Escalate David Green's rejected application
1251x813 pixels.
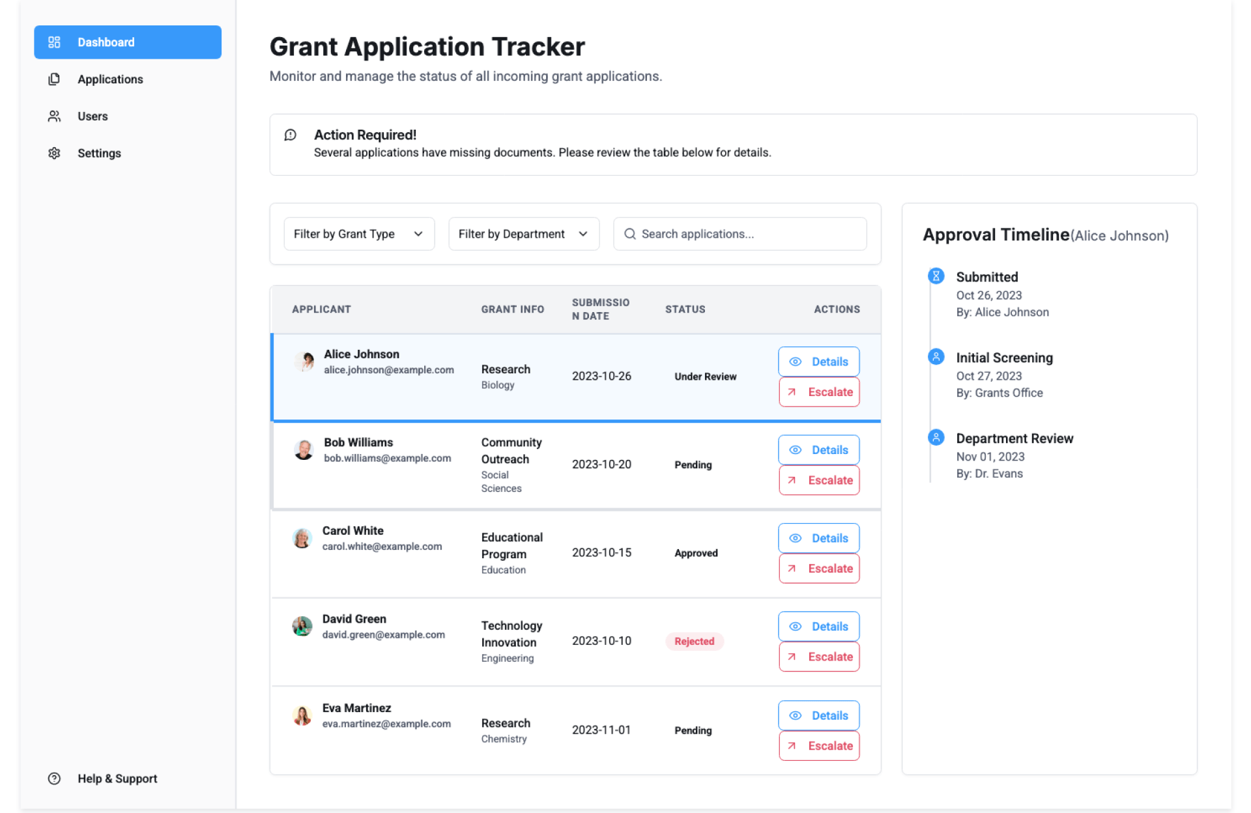tap(818, 657)
